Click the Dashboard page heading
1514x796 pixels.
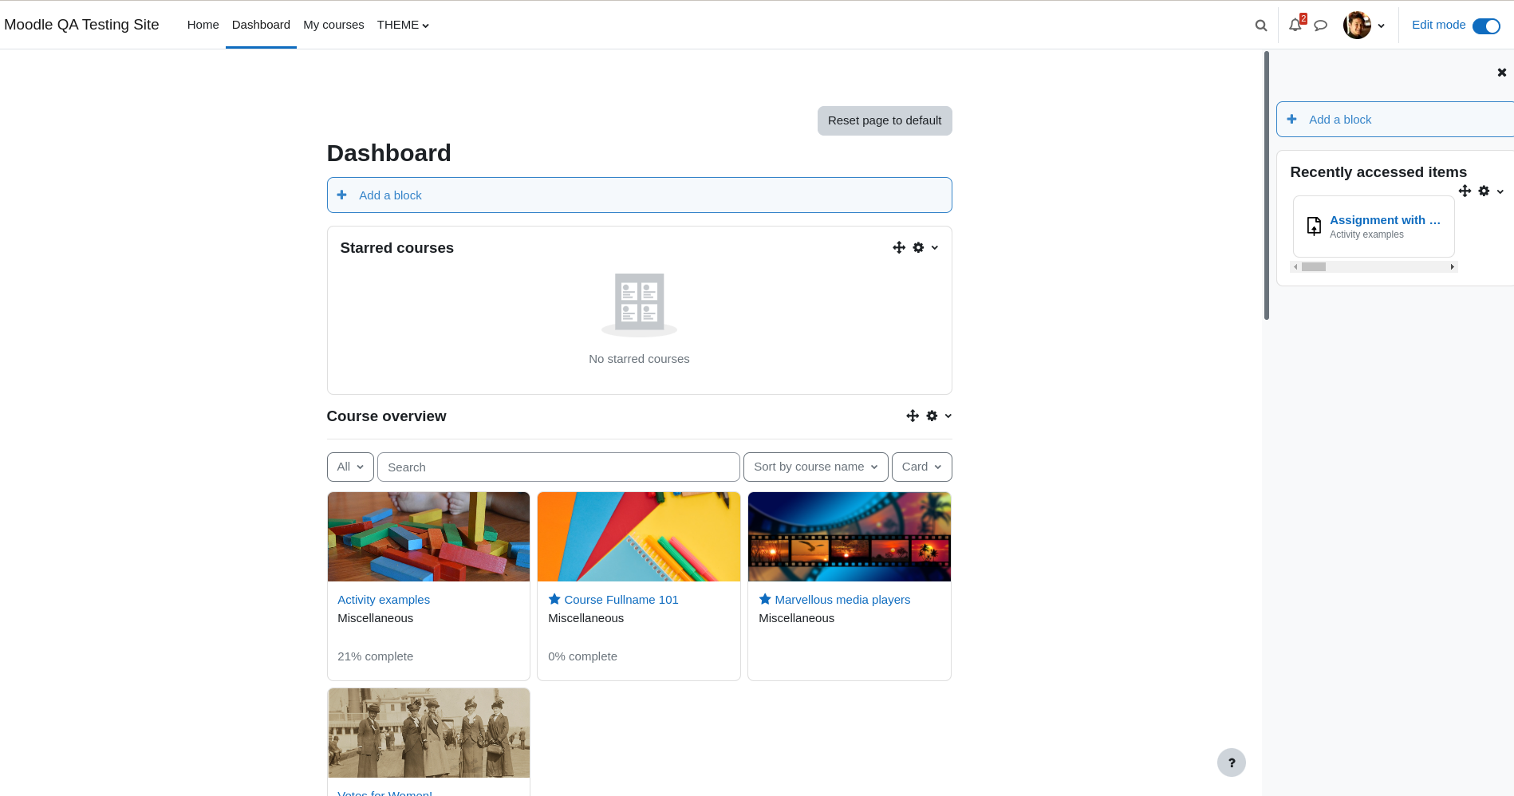click(x=388, y=153)
